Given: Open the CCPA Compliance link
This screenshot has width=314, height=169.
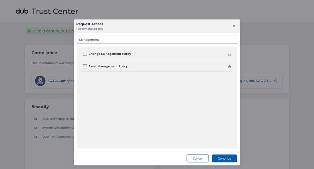Looking at the screenshot, I should [61, 81].
